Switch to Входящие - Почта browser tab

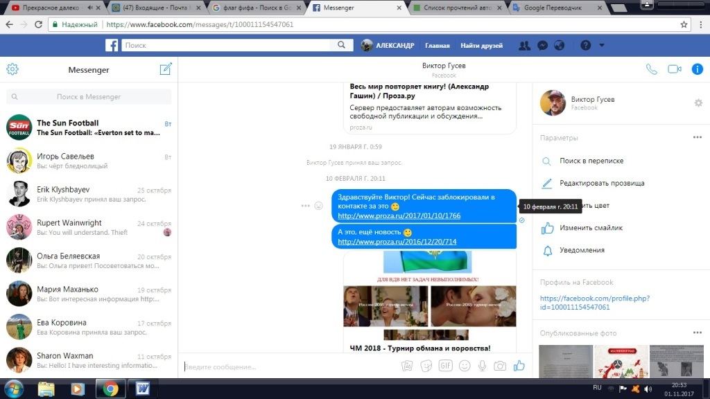(x=154, y=8)
